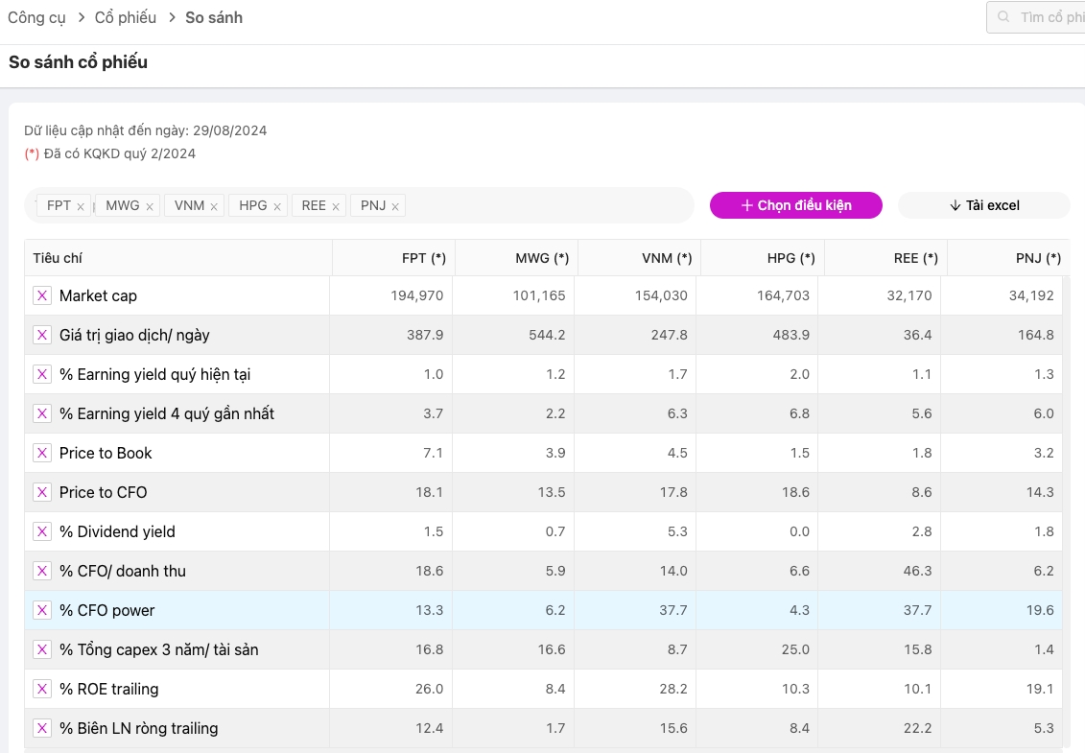Remove FPT stock tag from comparison
This screenshot has height=753, width=1085.
81,206
